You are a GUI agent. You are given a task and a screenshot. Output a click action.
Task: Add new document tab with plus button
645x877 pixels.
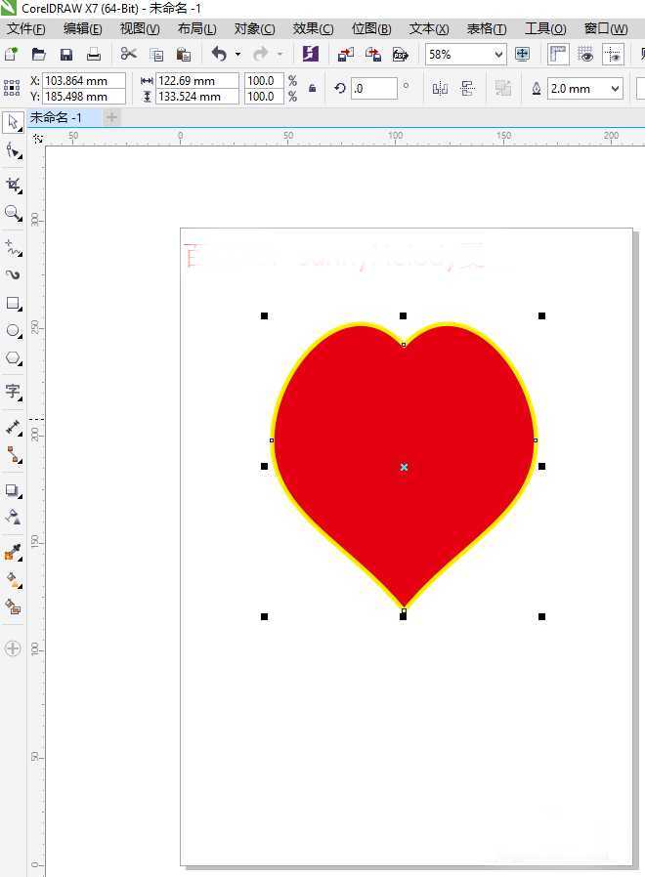[111, 117]
